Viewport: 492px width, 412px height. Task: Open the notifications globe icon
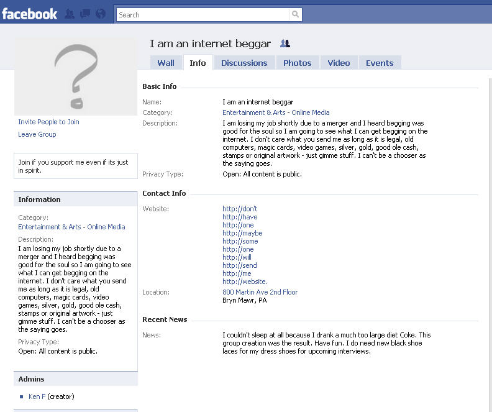101,14
